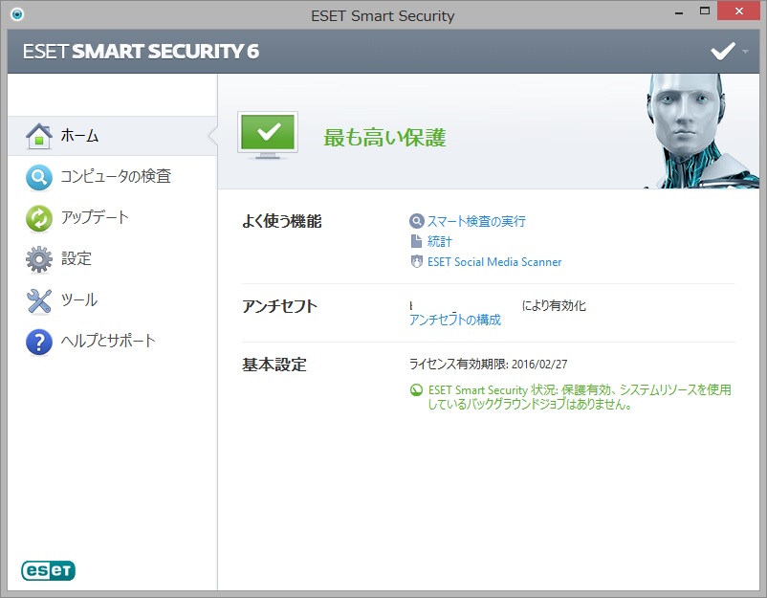This screenshot has height=598, width=767.
Task: Click the help question mark icon
Action: pyautogui.click(x=38, y=342)
